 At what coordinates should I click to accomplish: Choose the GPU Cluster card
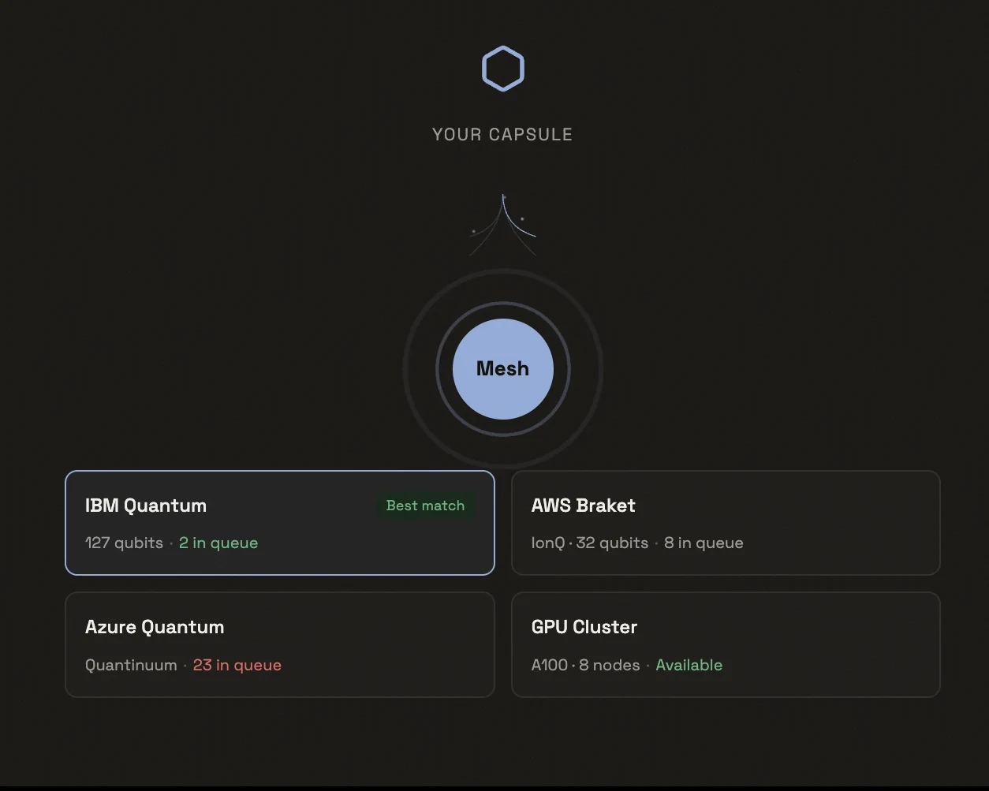726,644
